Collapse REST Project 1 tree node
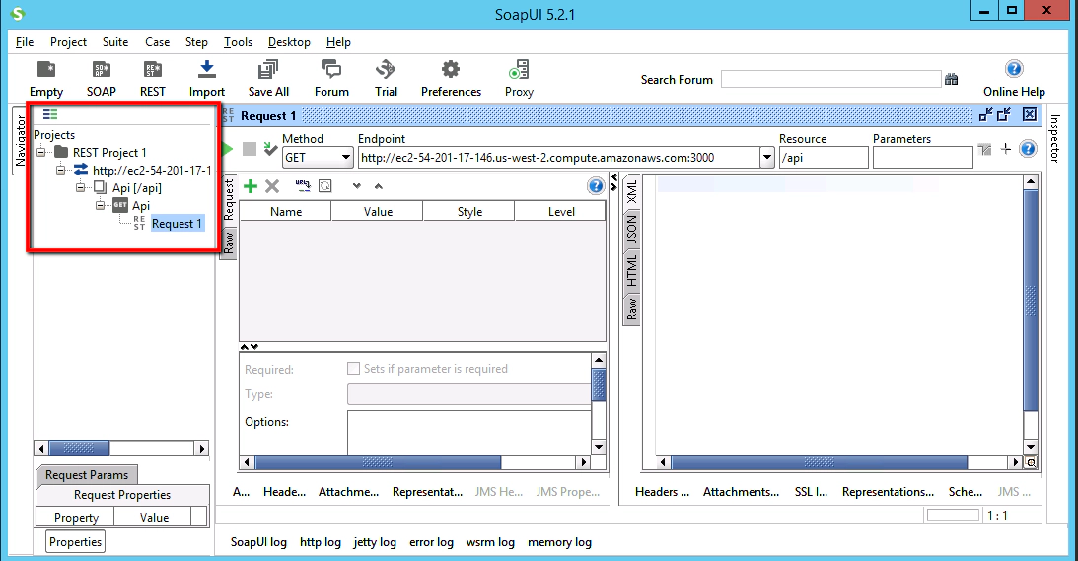1078x561 pixels. pyautogui.click(x=41, y=152)
